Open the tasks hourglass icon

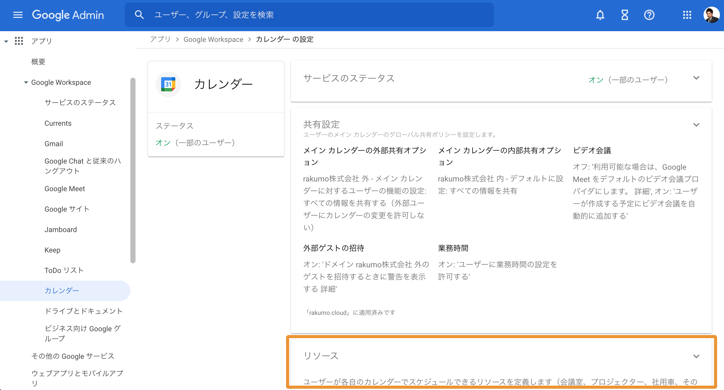click(625, 15)
